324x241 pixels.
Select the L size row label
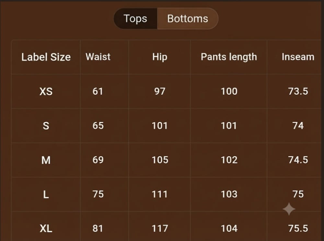click(x=46, y=194)
